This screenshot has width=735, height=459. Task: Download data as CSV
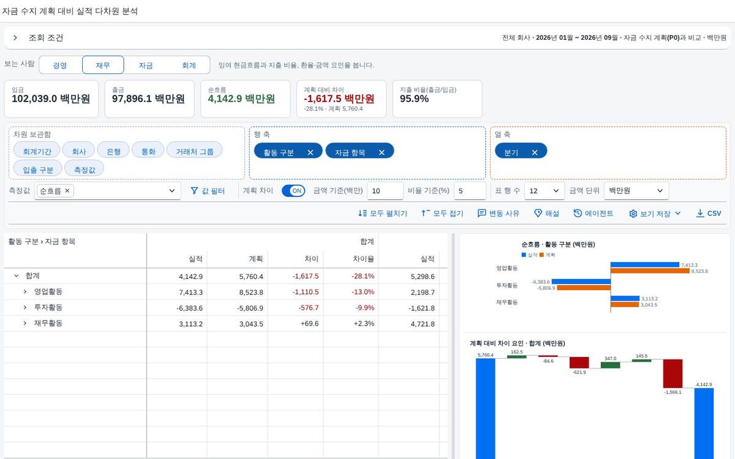(709, 214)
